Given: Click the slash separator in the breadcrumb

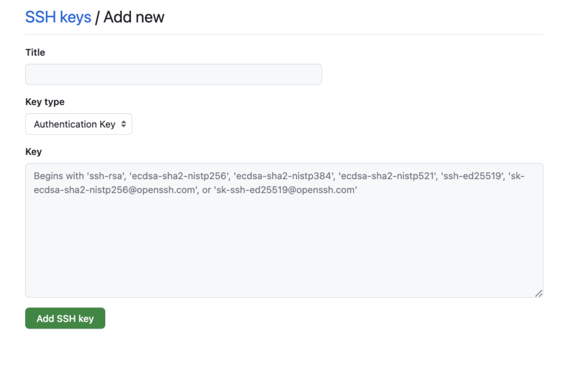Looking at the screenshot, I should pos(97,18).
